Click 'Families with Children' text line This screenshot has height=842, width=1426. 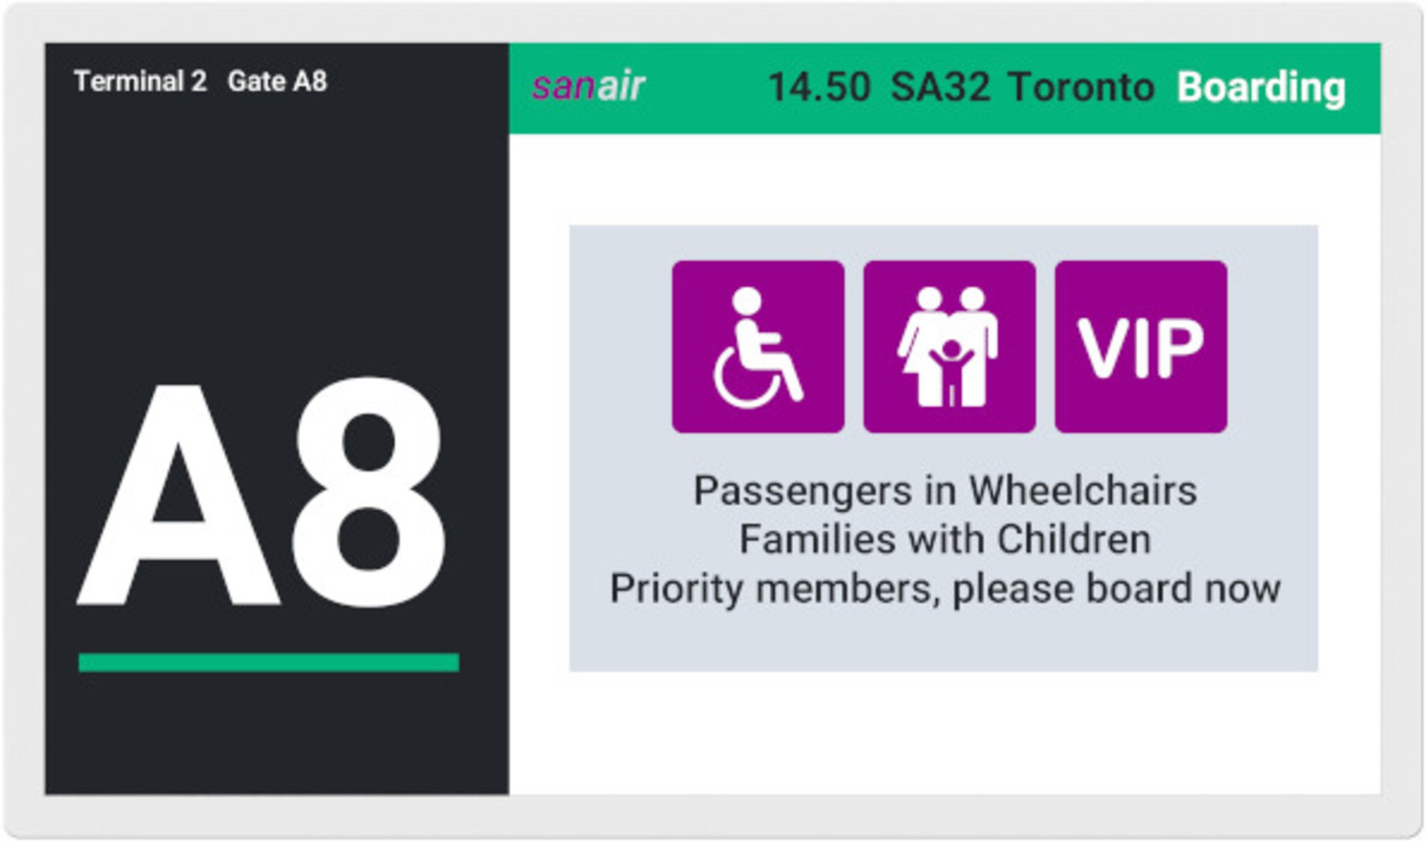[x=945, y=539]
